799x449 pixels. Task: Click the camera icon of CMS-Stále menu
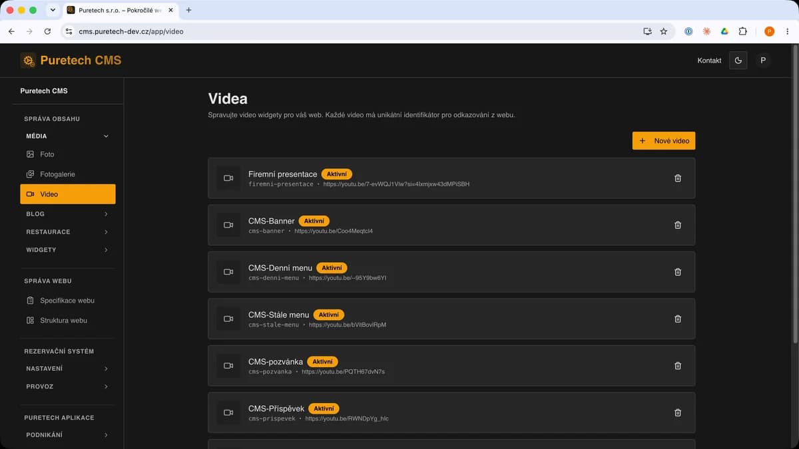pos(228,319)
